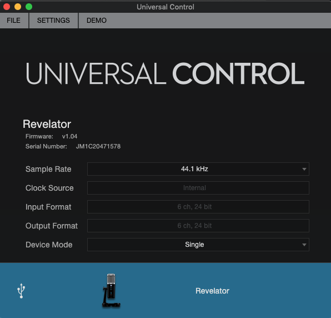Expand the Device Mode dropdown arrow
Screen dimensions: 331x318
click(x=304, y=245)
